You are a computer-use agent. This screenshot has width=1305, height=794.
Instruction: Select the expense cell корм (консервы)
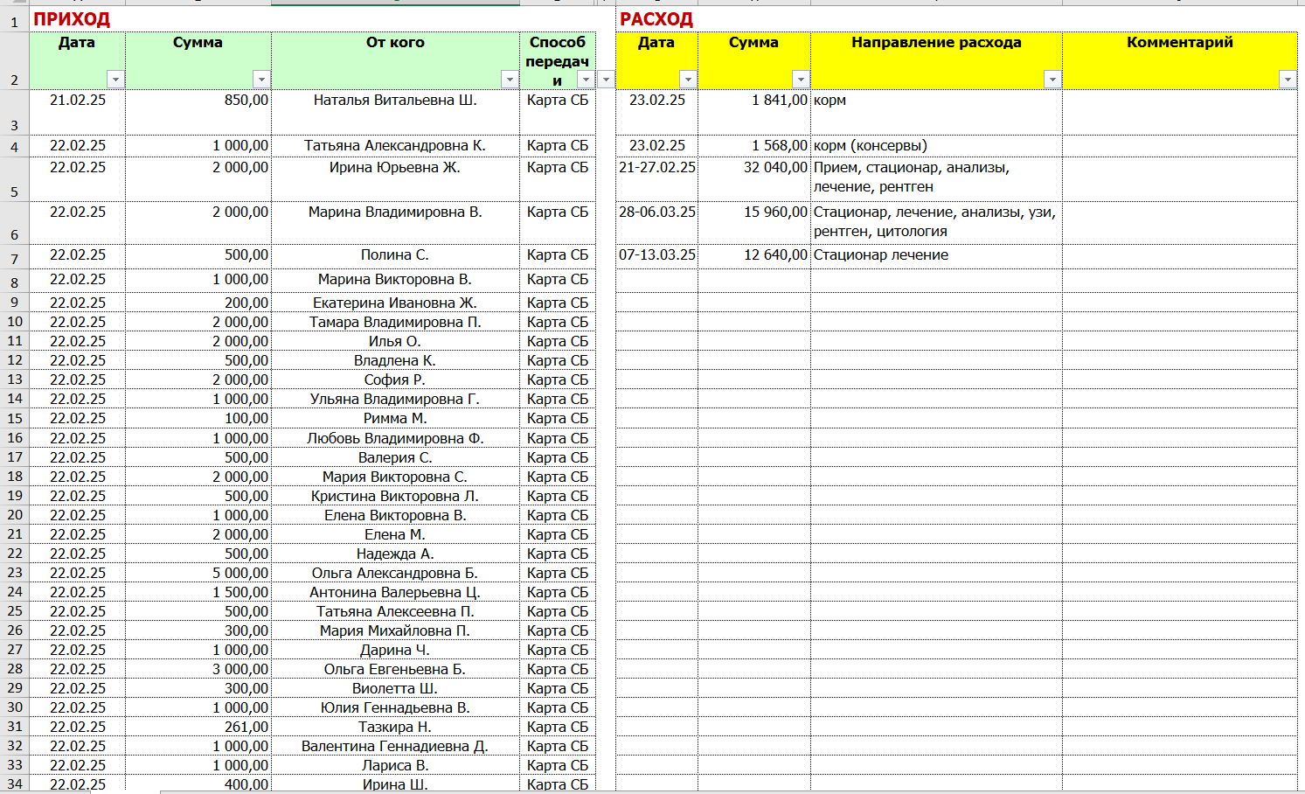[936, 146]
